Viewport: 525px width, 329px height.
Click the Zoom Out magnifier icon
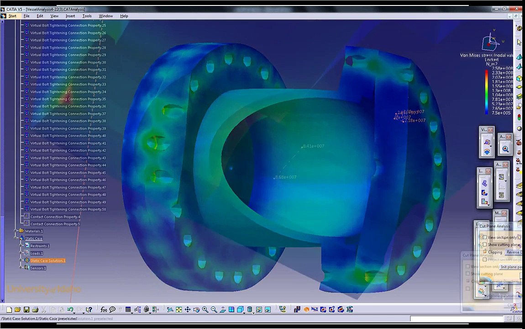tap(214, 309)
